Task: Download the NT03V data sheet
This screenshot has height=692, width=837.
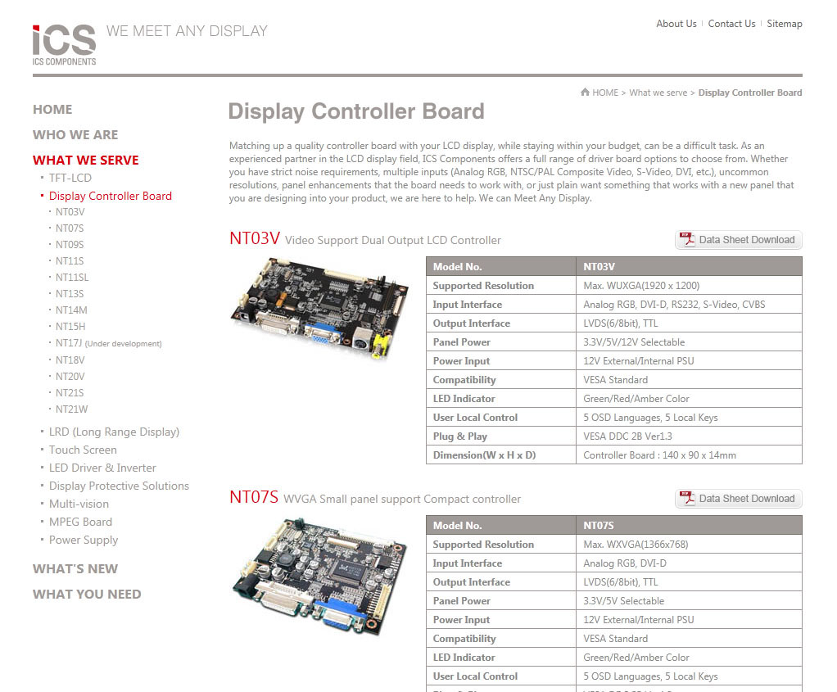Action: 738,240
